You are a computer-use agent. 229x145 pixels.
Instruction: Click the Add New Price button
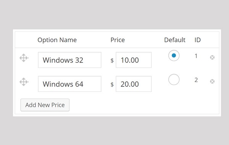click(x=45, y=105)
